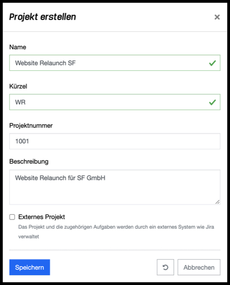Click the Beschreibung field label
230x285 pixels.
[29, 161]
